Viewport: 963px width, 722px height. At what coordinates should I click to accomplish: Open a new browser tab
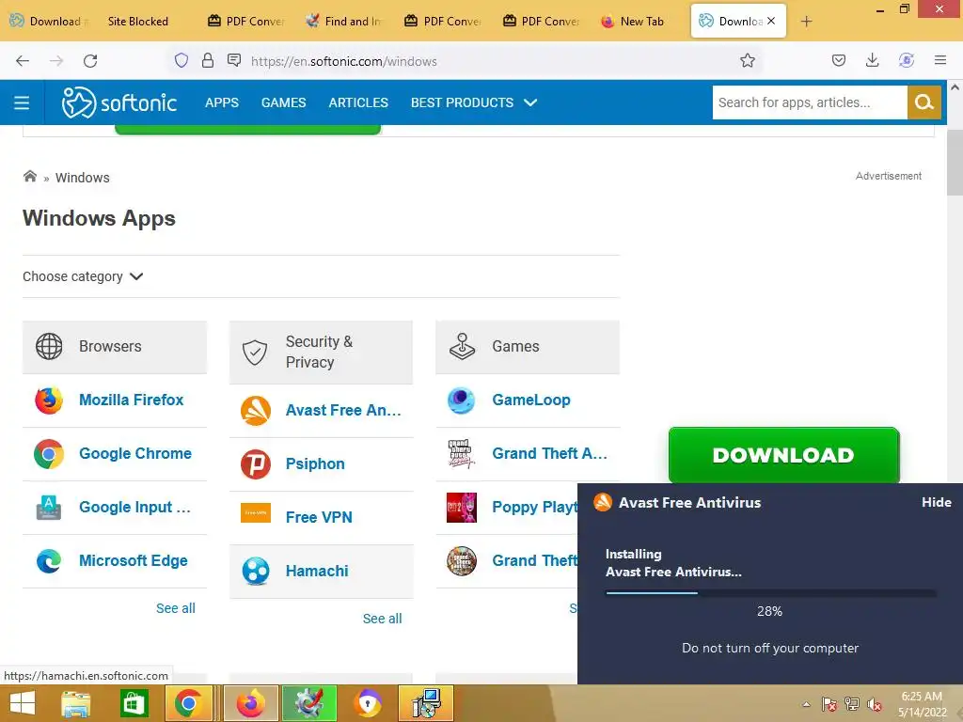(x=806, y=22)
